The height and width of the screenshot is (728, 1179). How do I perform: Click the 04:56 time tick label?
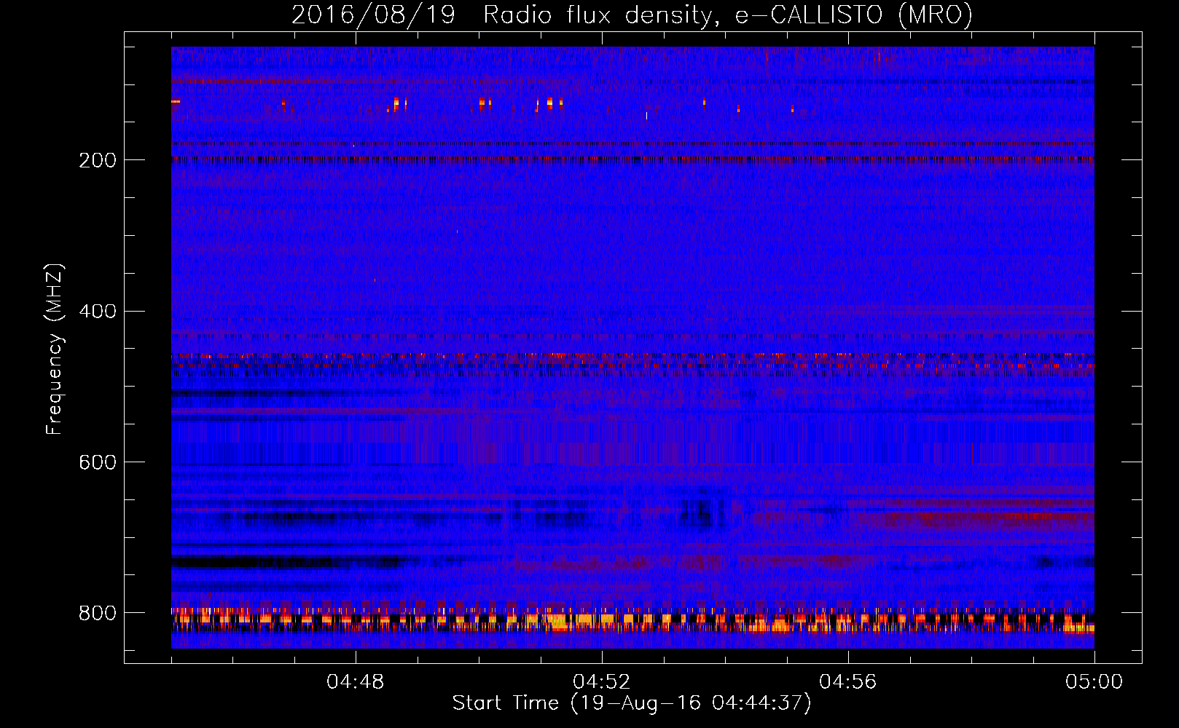(x=847, y=682)
